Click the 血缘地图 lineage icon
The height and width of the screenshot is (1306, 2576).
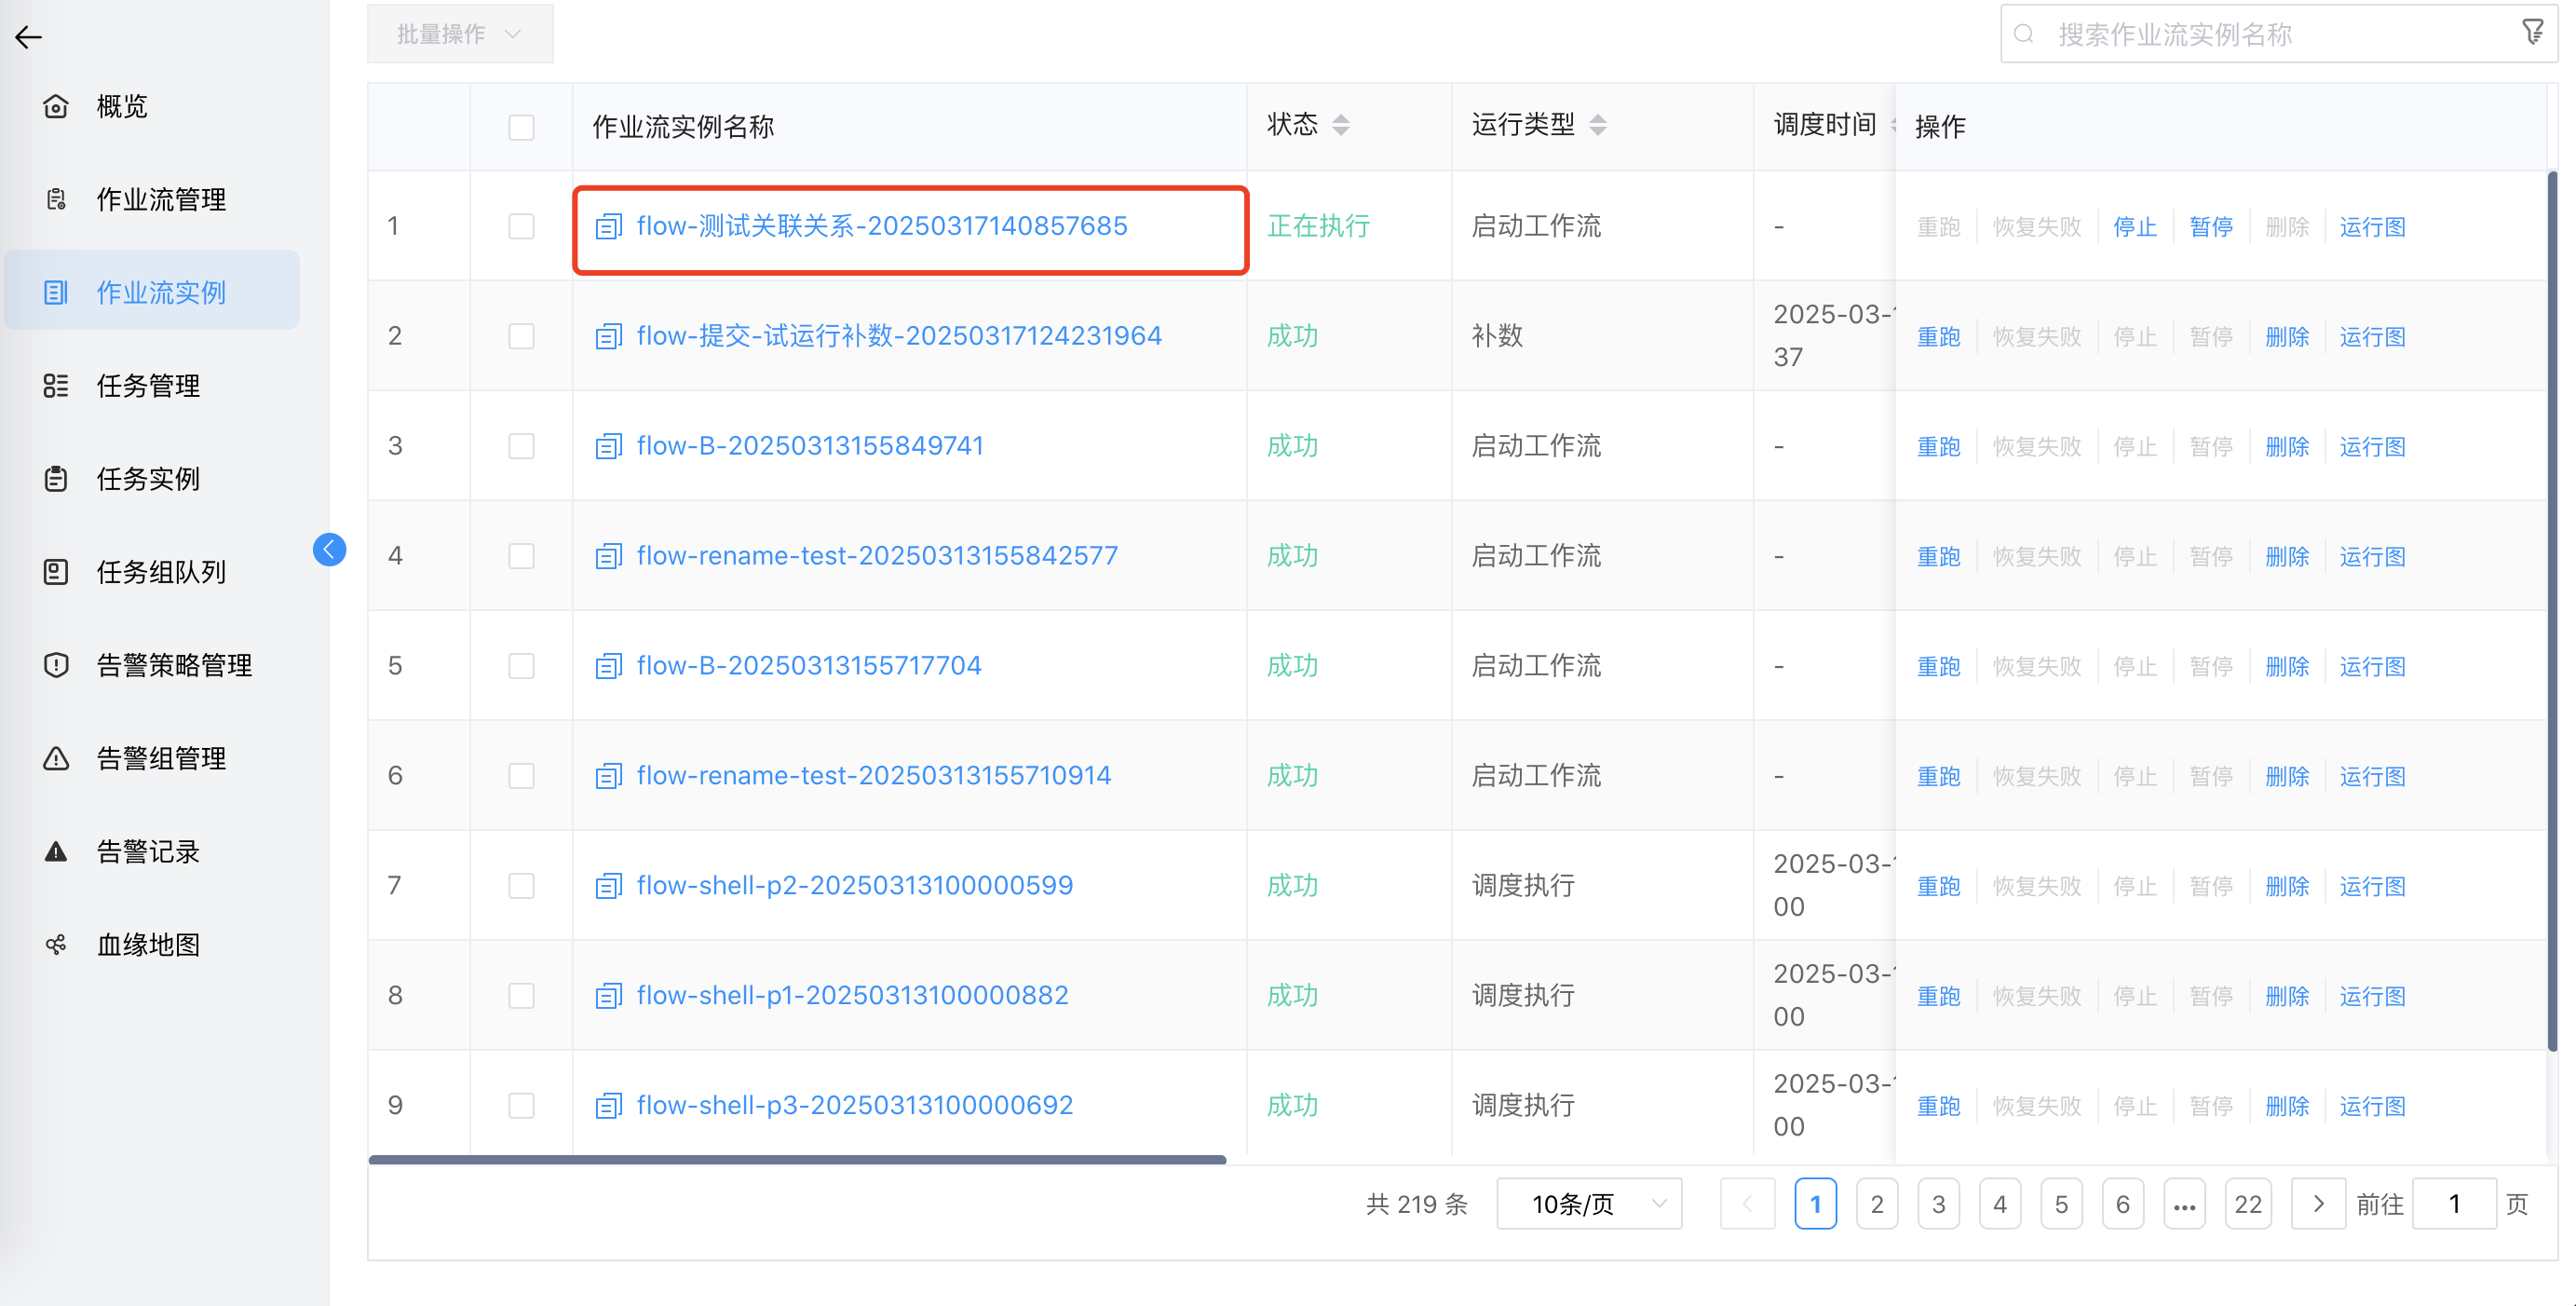(56, 944)
